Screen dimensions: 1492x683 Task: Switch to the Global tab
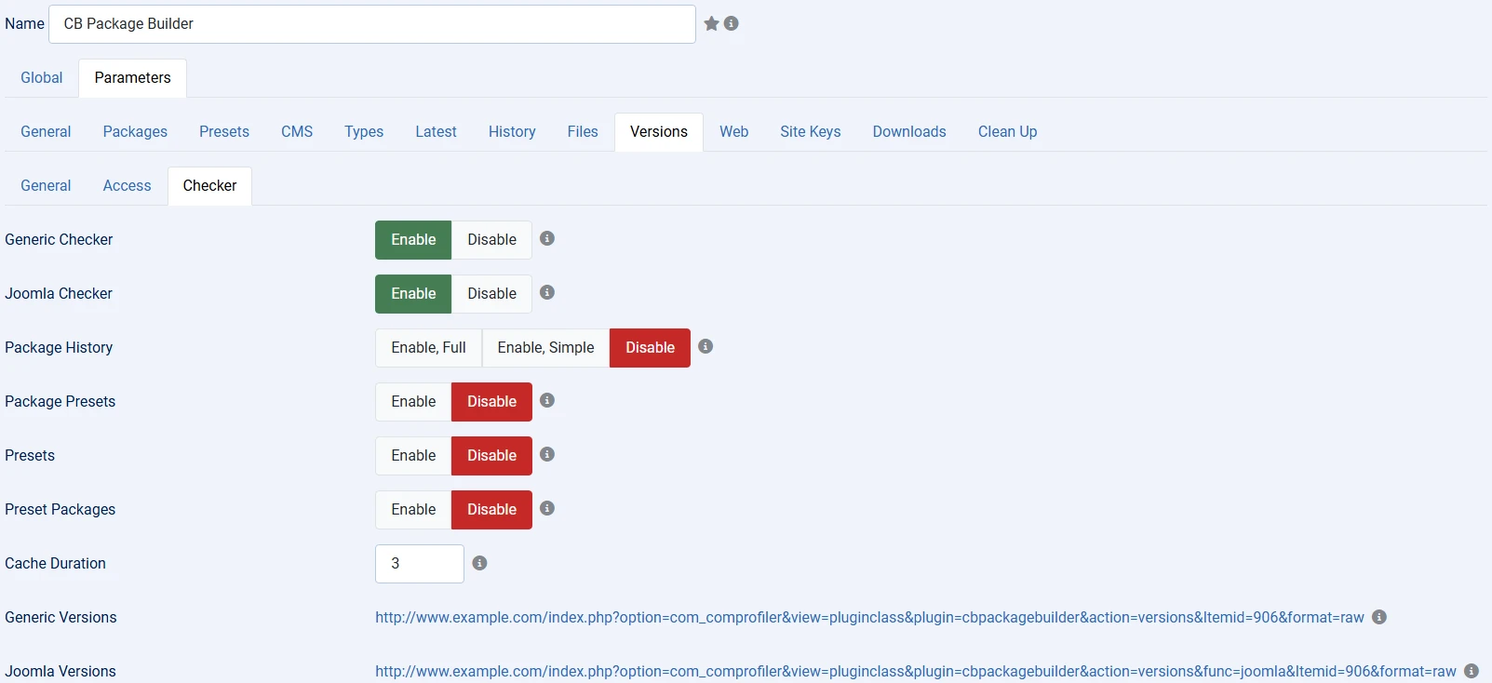coord(42,78)
